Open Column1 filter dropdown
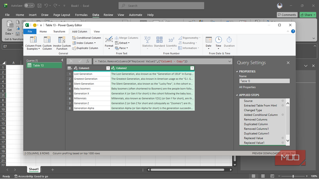The height and width of the screenshot is (179, 319). [x=108, y=68]
